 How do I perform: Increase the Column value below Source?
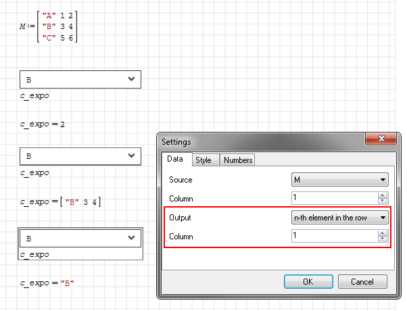(383, 195)
